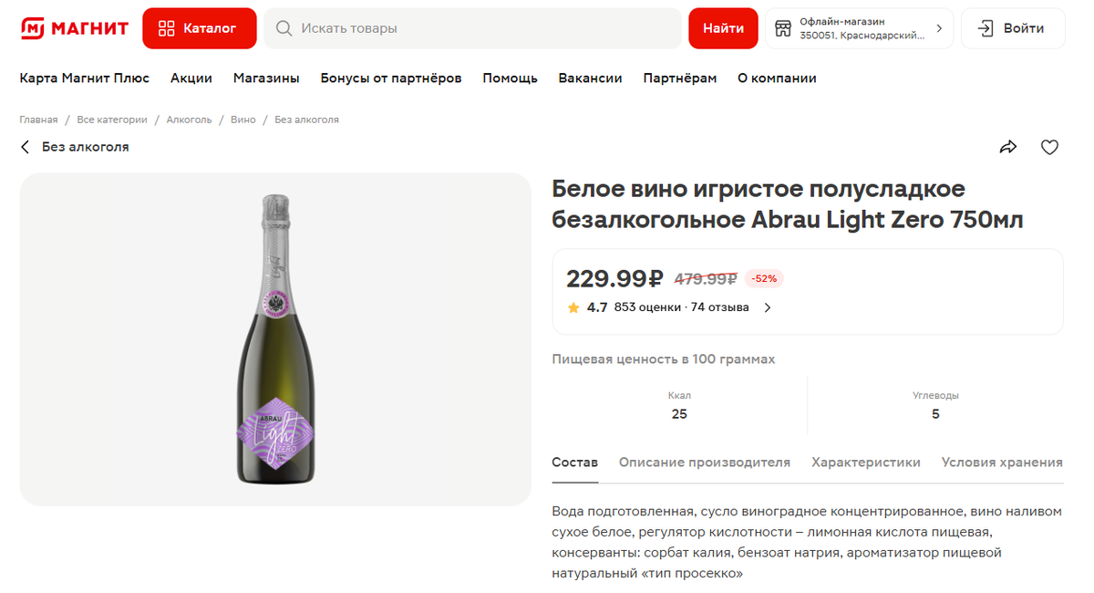The image size is (1094, 593).
Task: Open the Abrau Light bottle image
Action: tap(275, 338)
